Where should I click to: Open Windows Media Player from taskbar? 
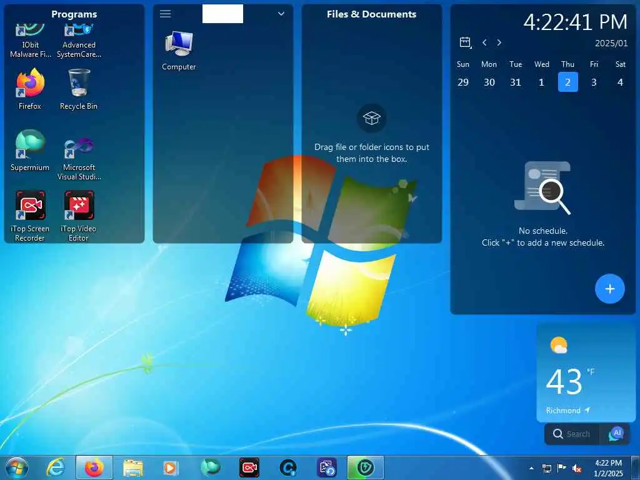point(171,467)
